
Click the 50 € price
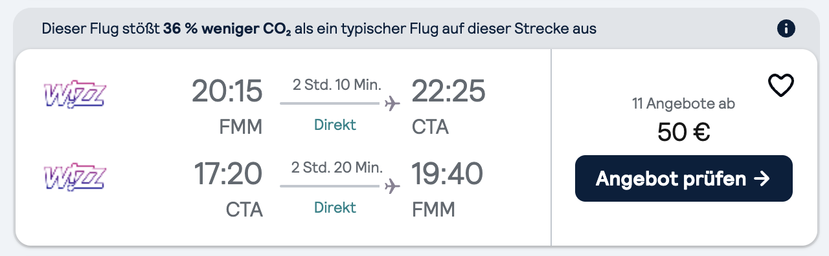tap(684, 132)
